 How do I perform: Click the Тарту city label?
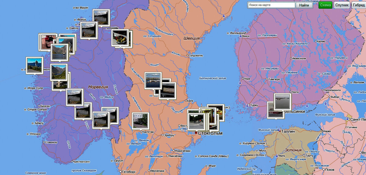[309, 156]
